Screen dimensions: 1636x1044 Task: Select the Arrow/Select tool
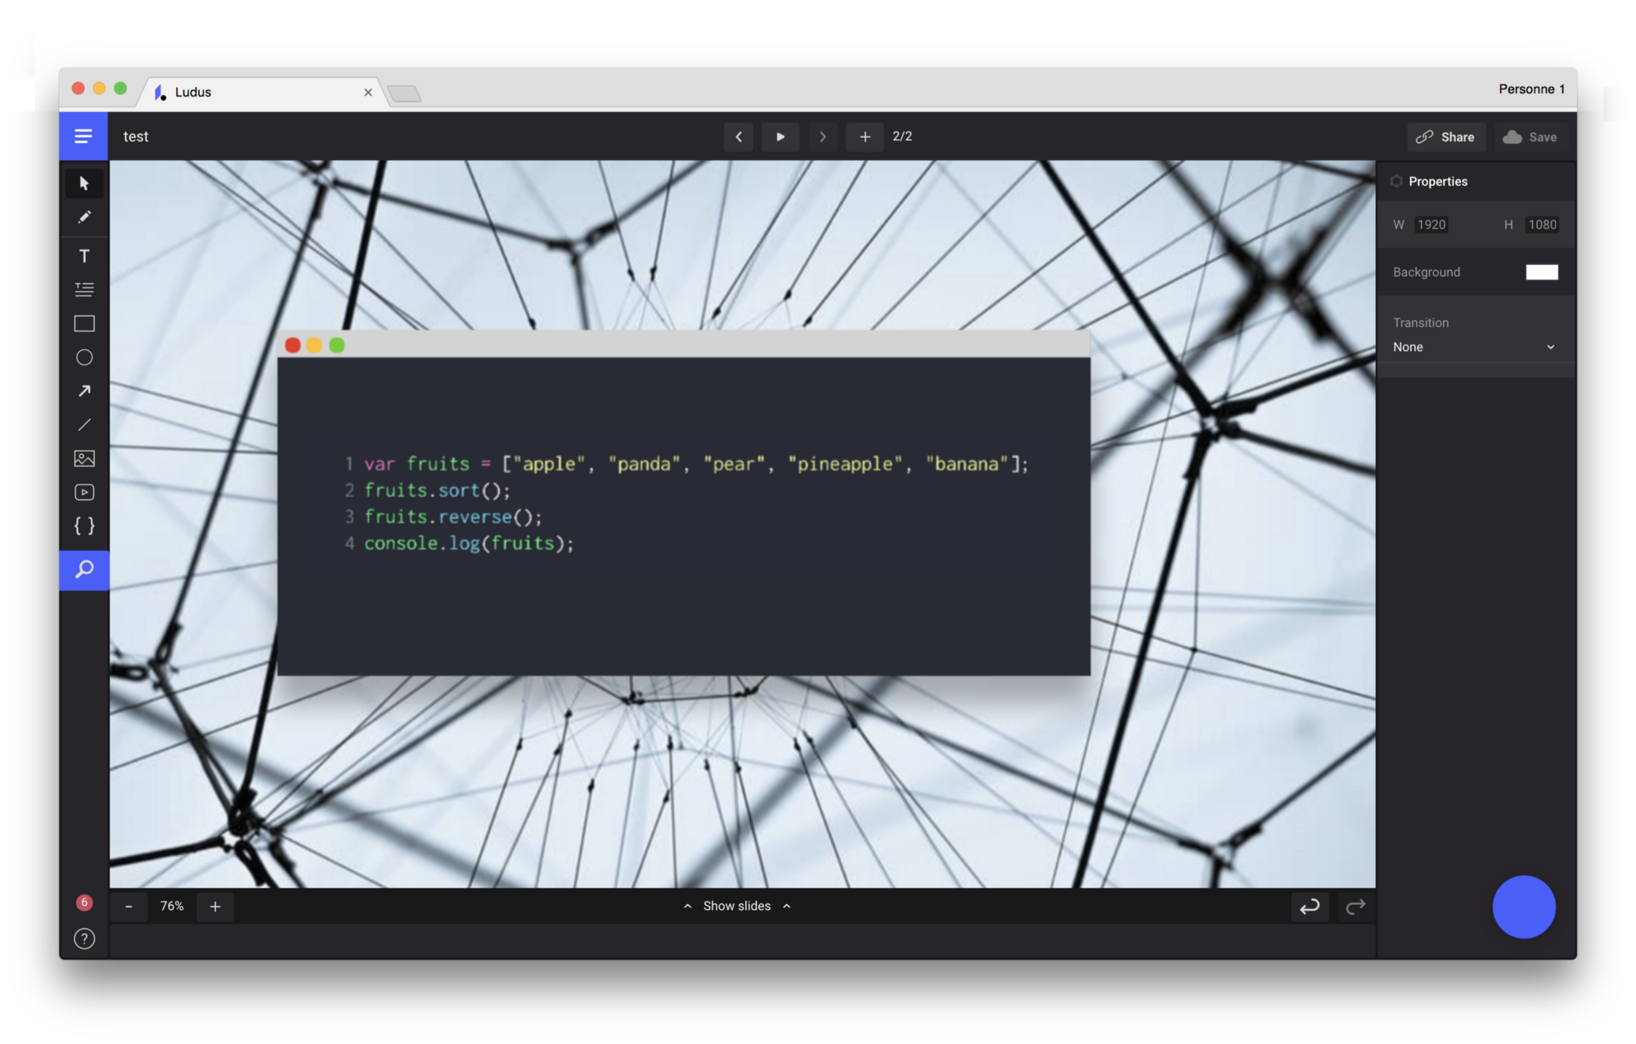click(x=83, y=182)
